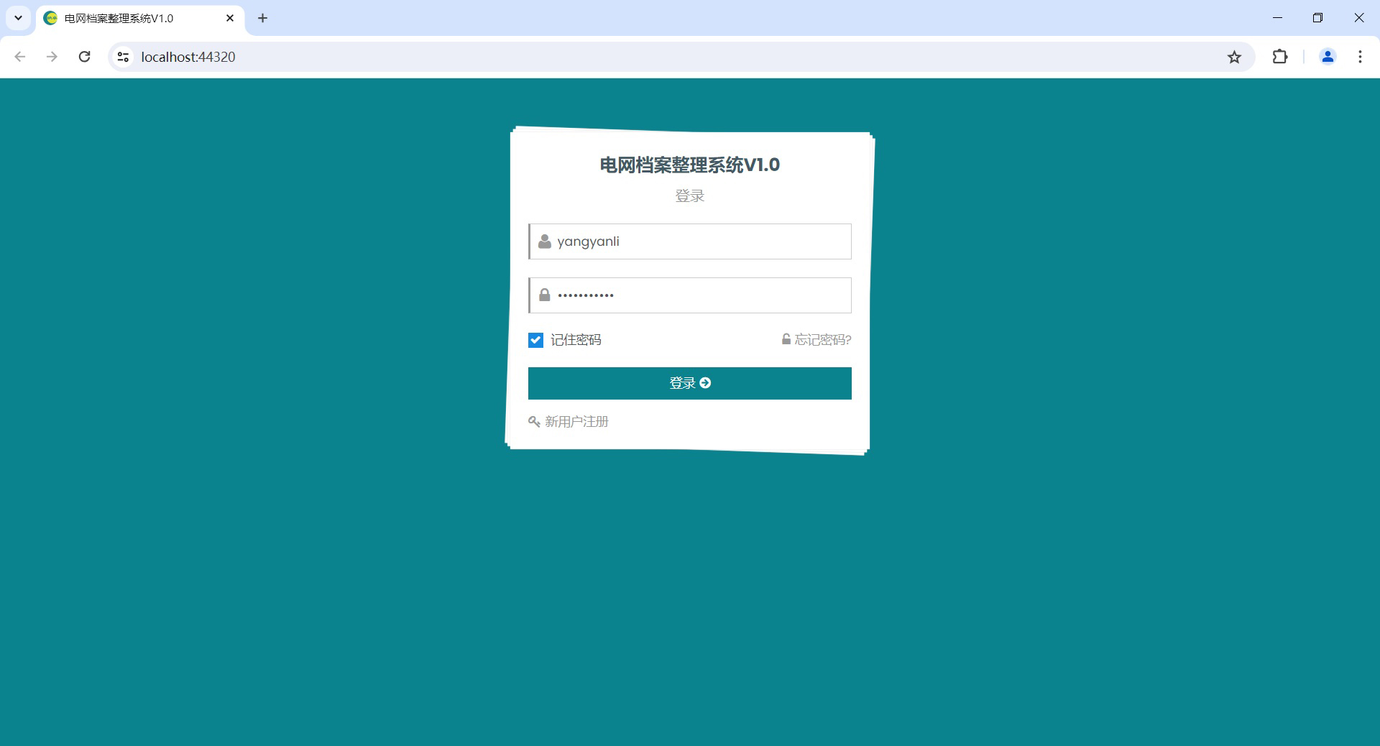Click the lock icon in password field
This screenshot has height=746, width=1380.
(x=545, y=295)
